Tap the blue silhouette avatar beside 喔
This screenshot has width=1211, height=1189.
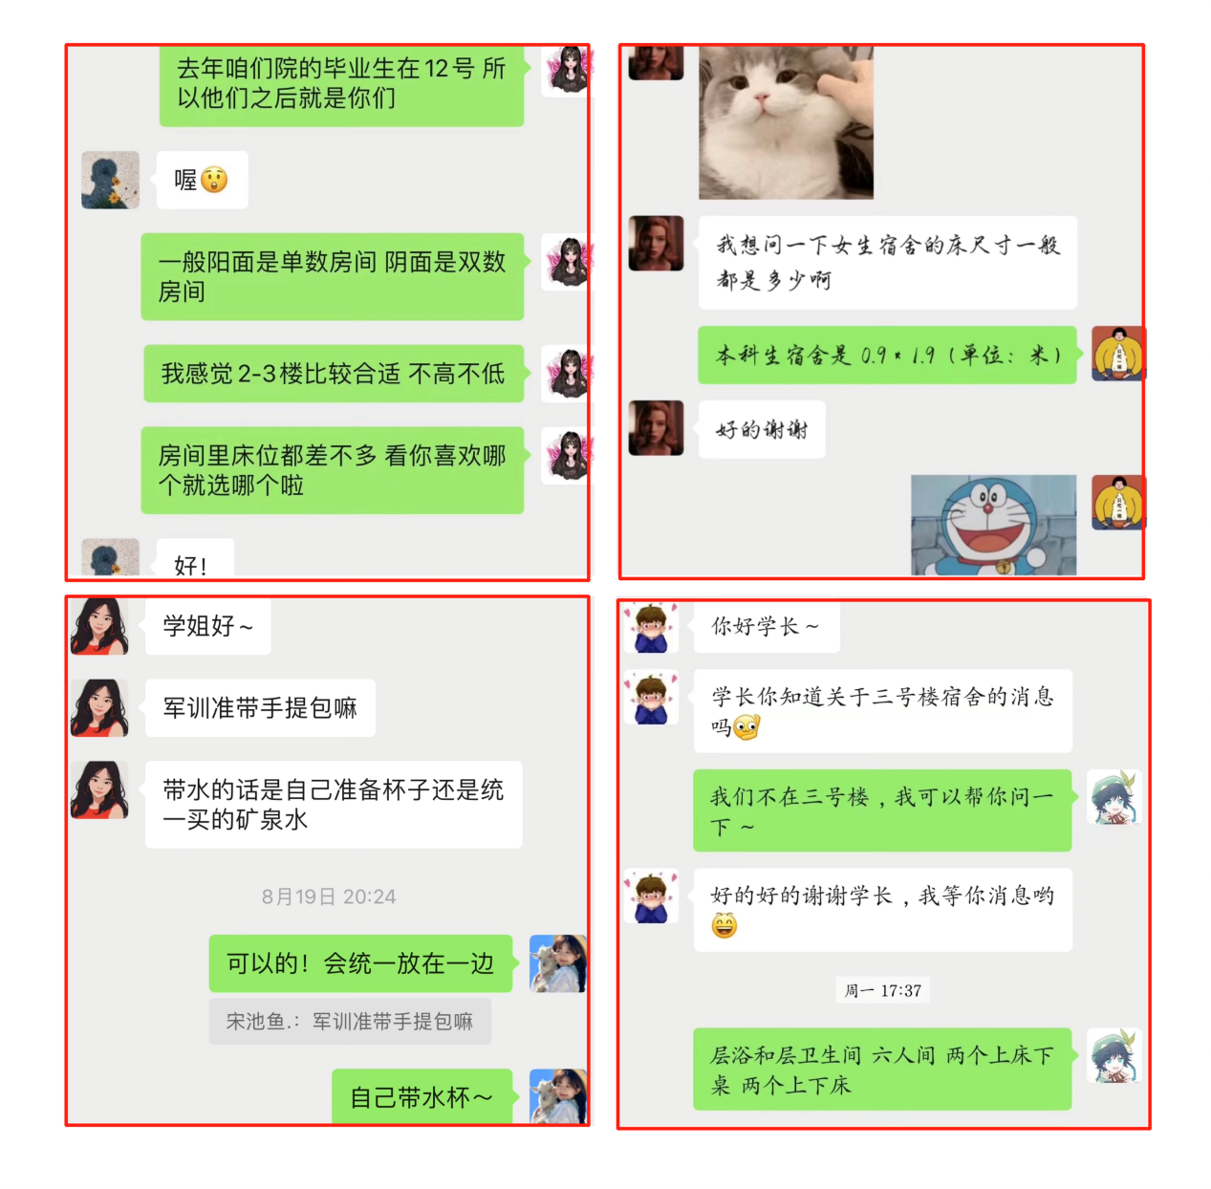tap(110, 180)
